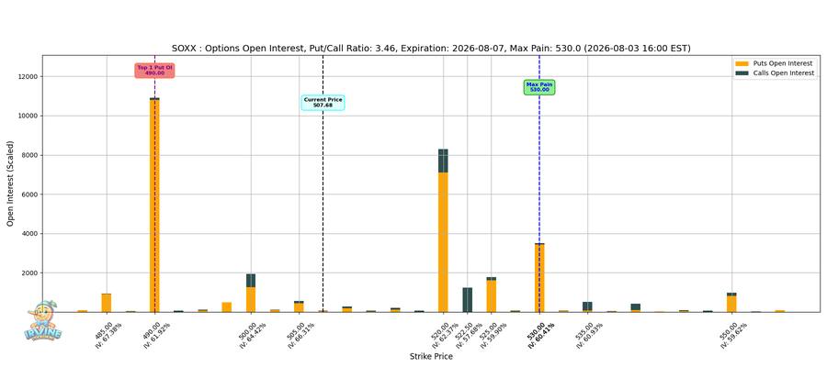Click the dark Calls Open Interest legend swatch
Screen dimensions: 827x367
(x=742, y=73)
